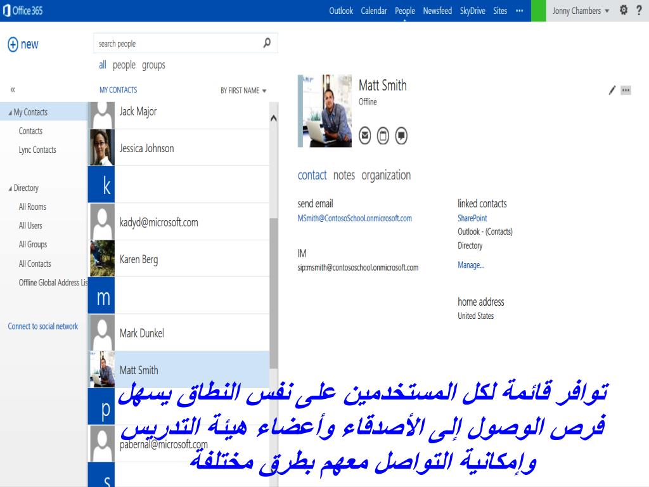Jump to letter k index tile
Screen dimensions: 649x487
102,185
